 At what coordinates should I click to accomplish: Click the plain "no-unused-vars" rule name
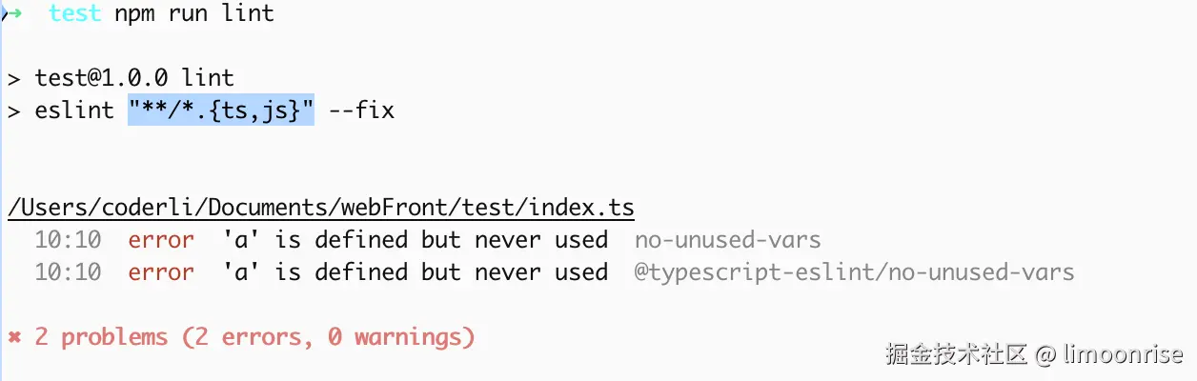tap(727, 240)
